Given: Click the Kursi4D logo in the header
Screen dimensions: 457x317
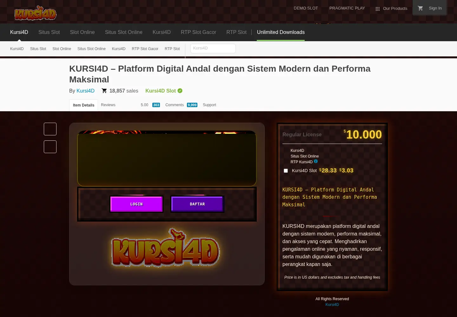Looking at the screenshot, I should tap(35, 13).
